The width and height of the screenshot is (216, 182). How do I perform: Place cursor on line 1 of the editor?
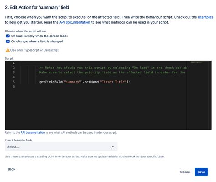tap(103, 63)
